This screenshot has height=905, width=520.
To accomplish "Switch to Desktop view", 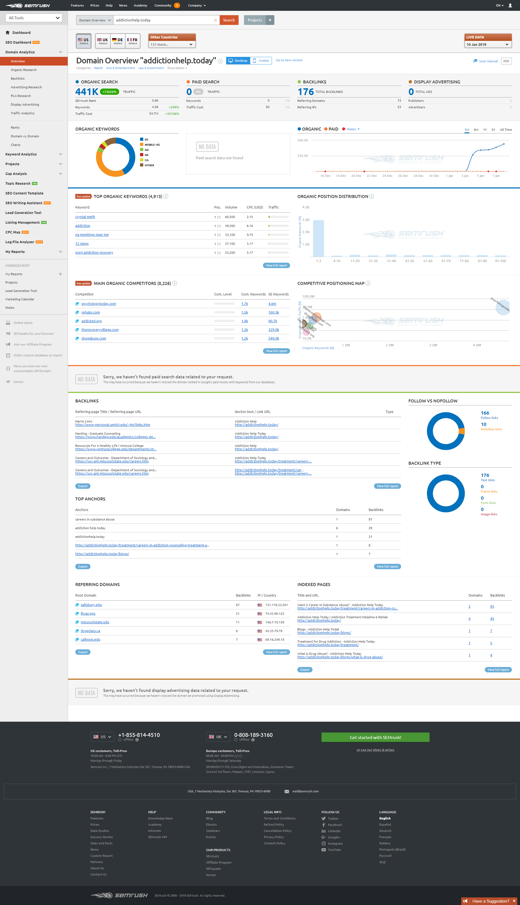I will click(x=238, y=61).
